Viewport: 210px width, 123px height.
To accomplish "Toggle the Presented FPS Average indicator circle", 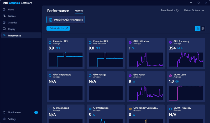I will click(x=50, y=42).
